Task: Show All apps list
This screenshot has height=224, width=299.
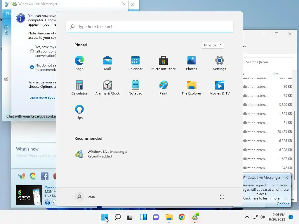Action: [x=213, y=45]
